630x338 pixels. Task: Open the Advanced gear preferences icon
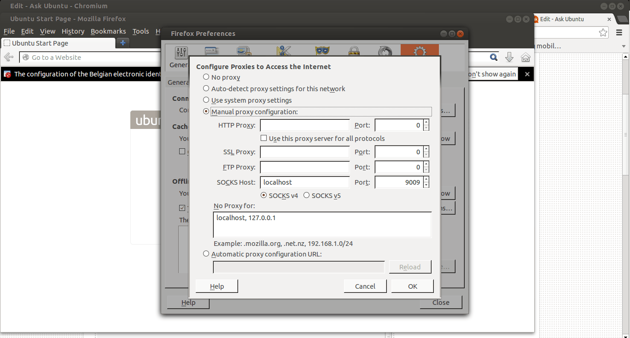420,51
